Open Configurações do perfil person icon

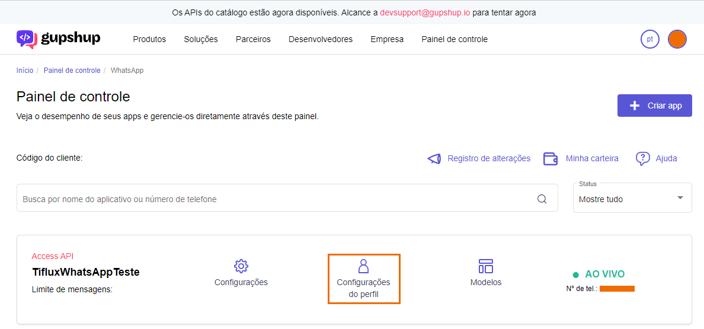point(363,266)
